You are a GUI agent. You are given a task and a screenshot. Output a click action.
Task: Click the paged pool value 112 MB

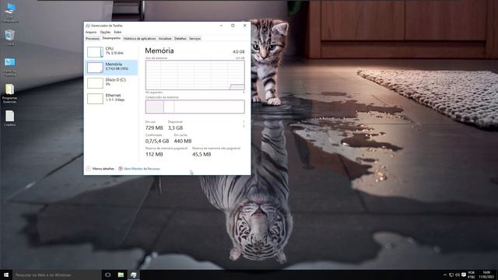[154, 154]
